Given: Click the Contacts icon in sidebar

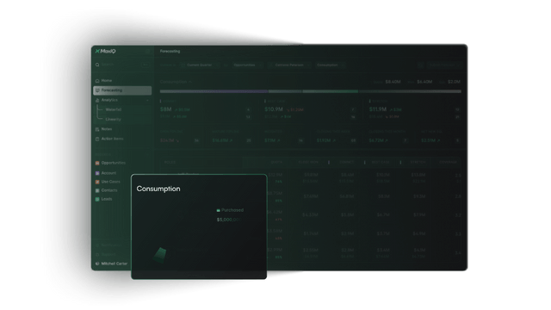Looking at the screenshot, I should pos(97,190).
